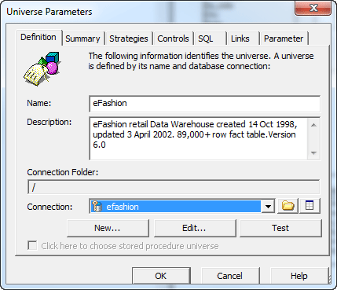Click into the Name input field
This screenshot has height=290, width=337.
click(x=204, y=104)
